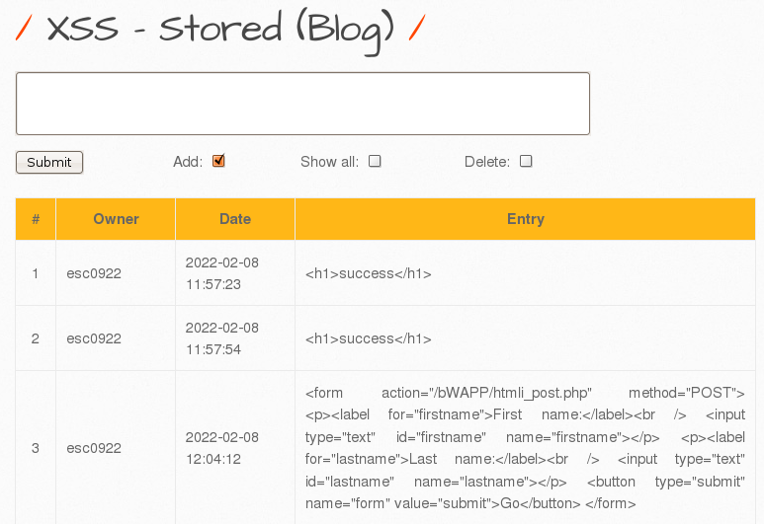Click the Delete label
764x524 pixels.
click(x=487, y=162)
